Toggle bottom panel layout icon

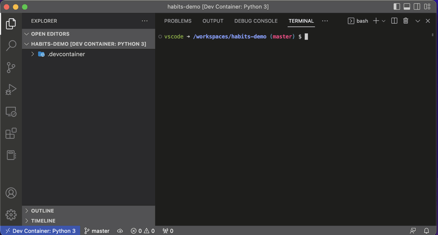coord(407,6)
